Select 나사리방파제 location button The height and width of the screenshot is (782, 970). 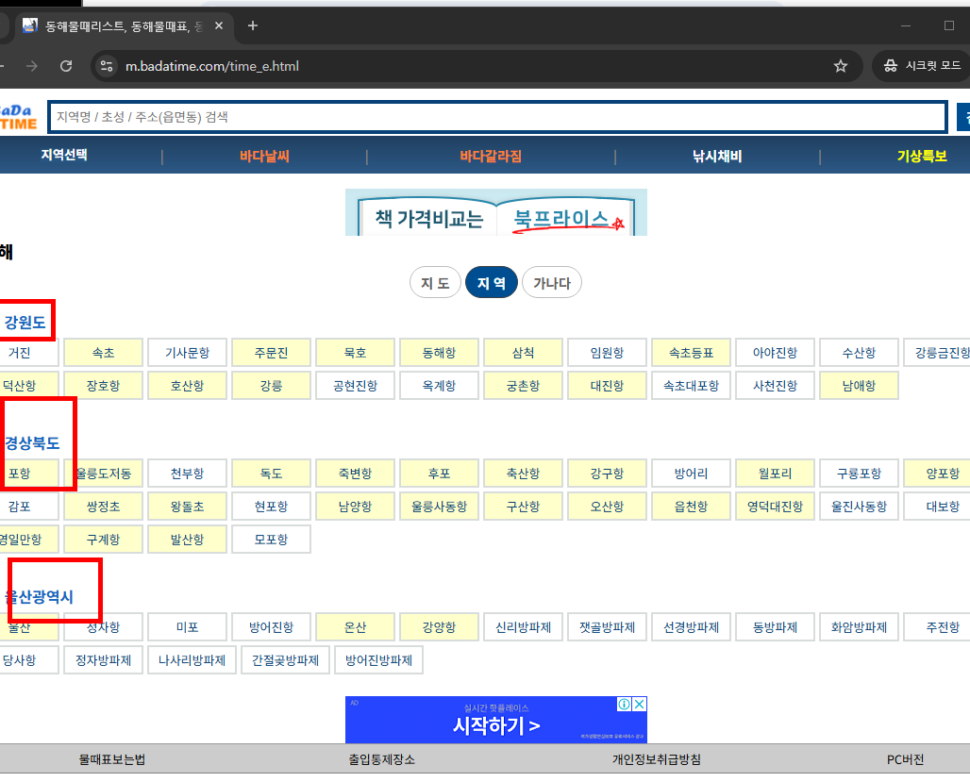pyautogui.click(x=192, y=659)
